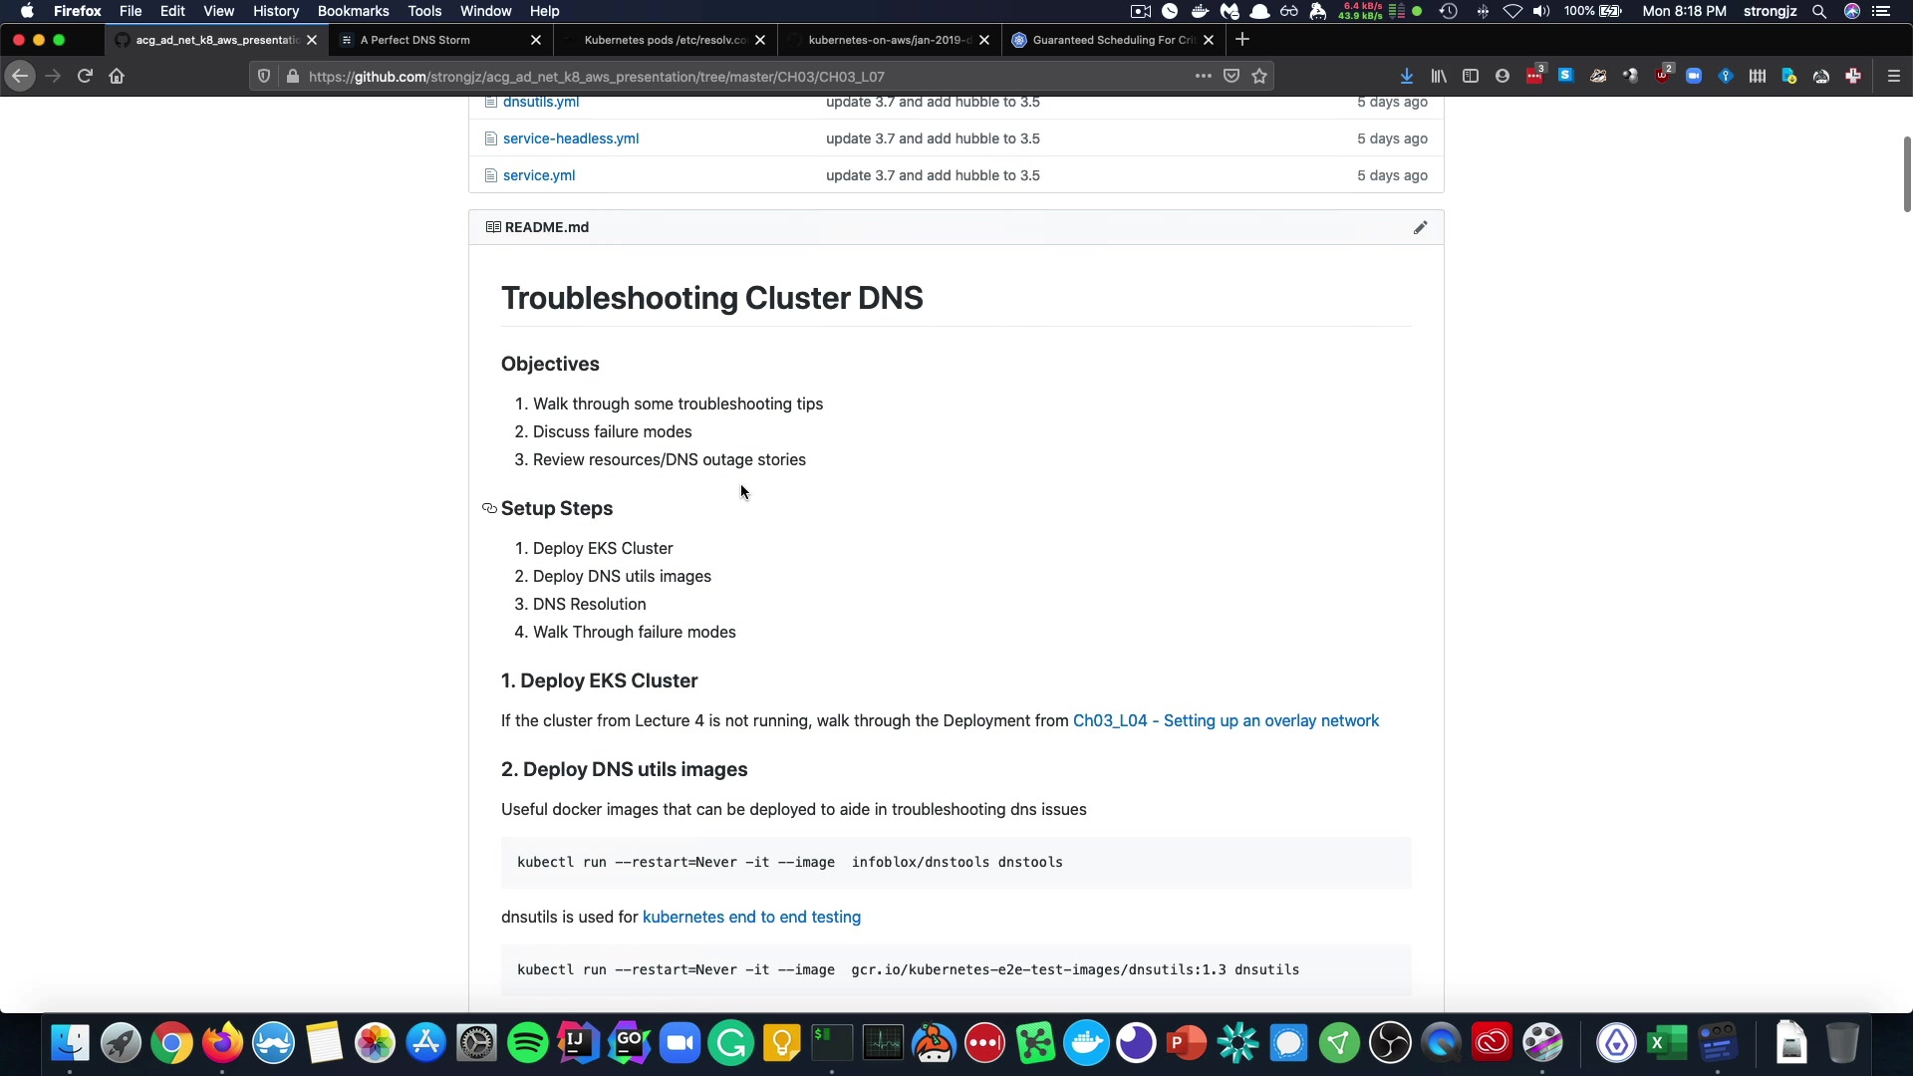The width and height of the screenshot is (1913, 1076).
Task: Open the tracking protection shield icon
Action: click(x=263, y=77)
